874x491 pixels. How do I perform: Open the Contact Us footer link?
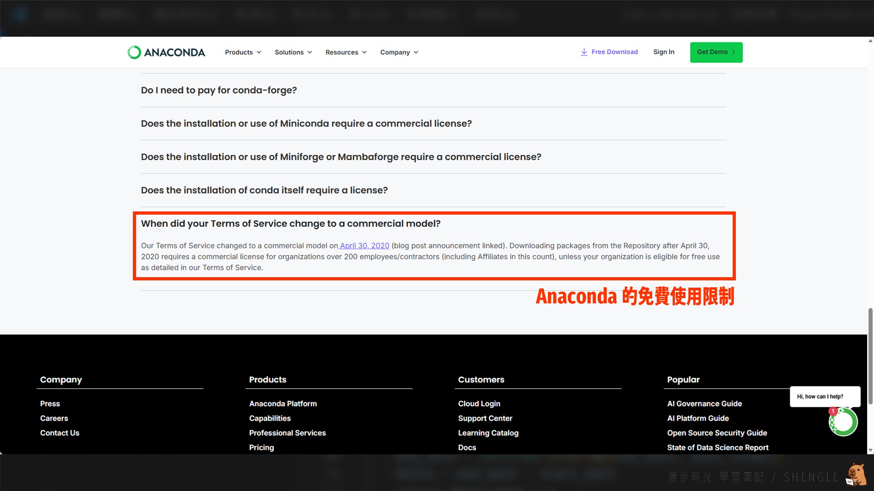click(x=60, y=433)
